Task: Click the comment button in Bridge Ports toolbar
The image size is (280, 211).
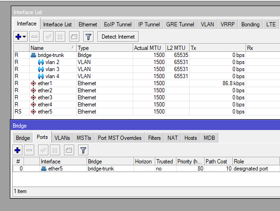Action: [x=69, y=150]
